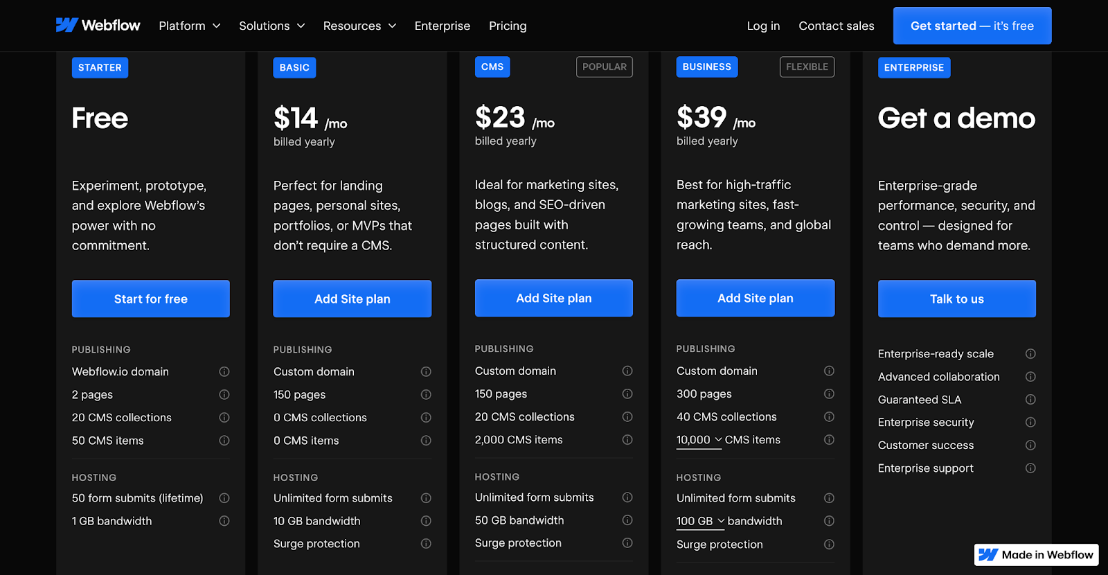The height and width of the screenshot is (575, 1108).
Task: Open info for Business Unlimited form submits
Action: click(x=829, y=498)
